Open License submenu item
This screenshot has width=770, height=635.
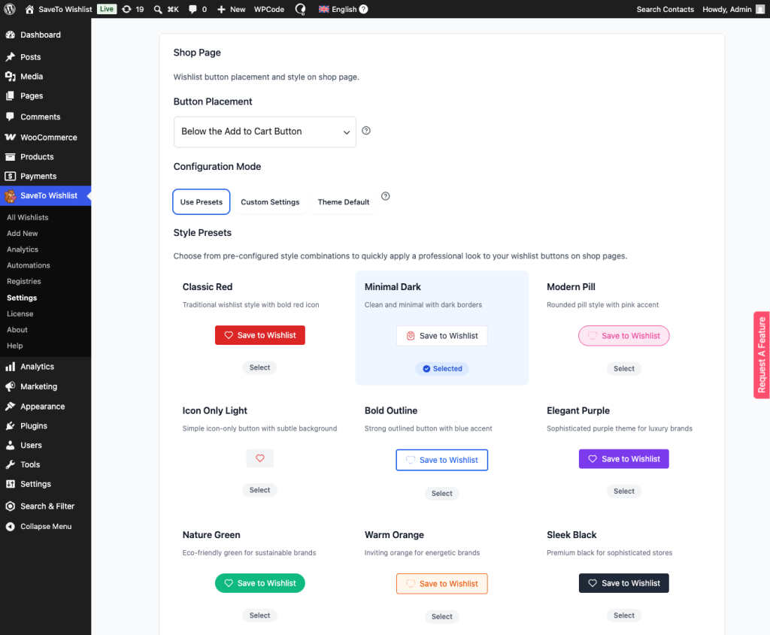tap(20, 314)
